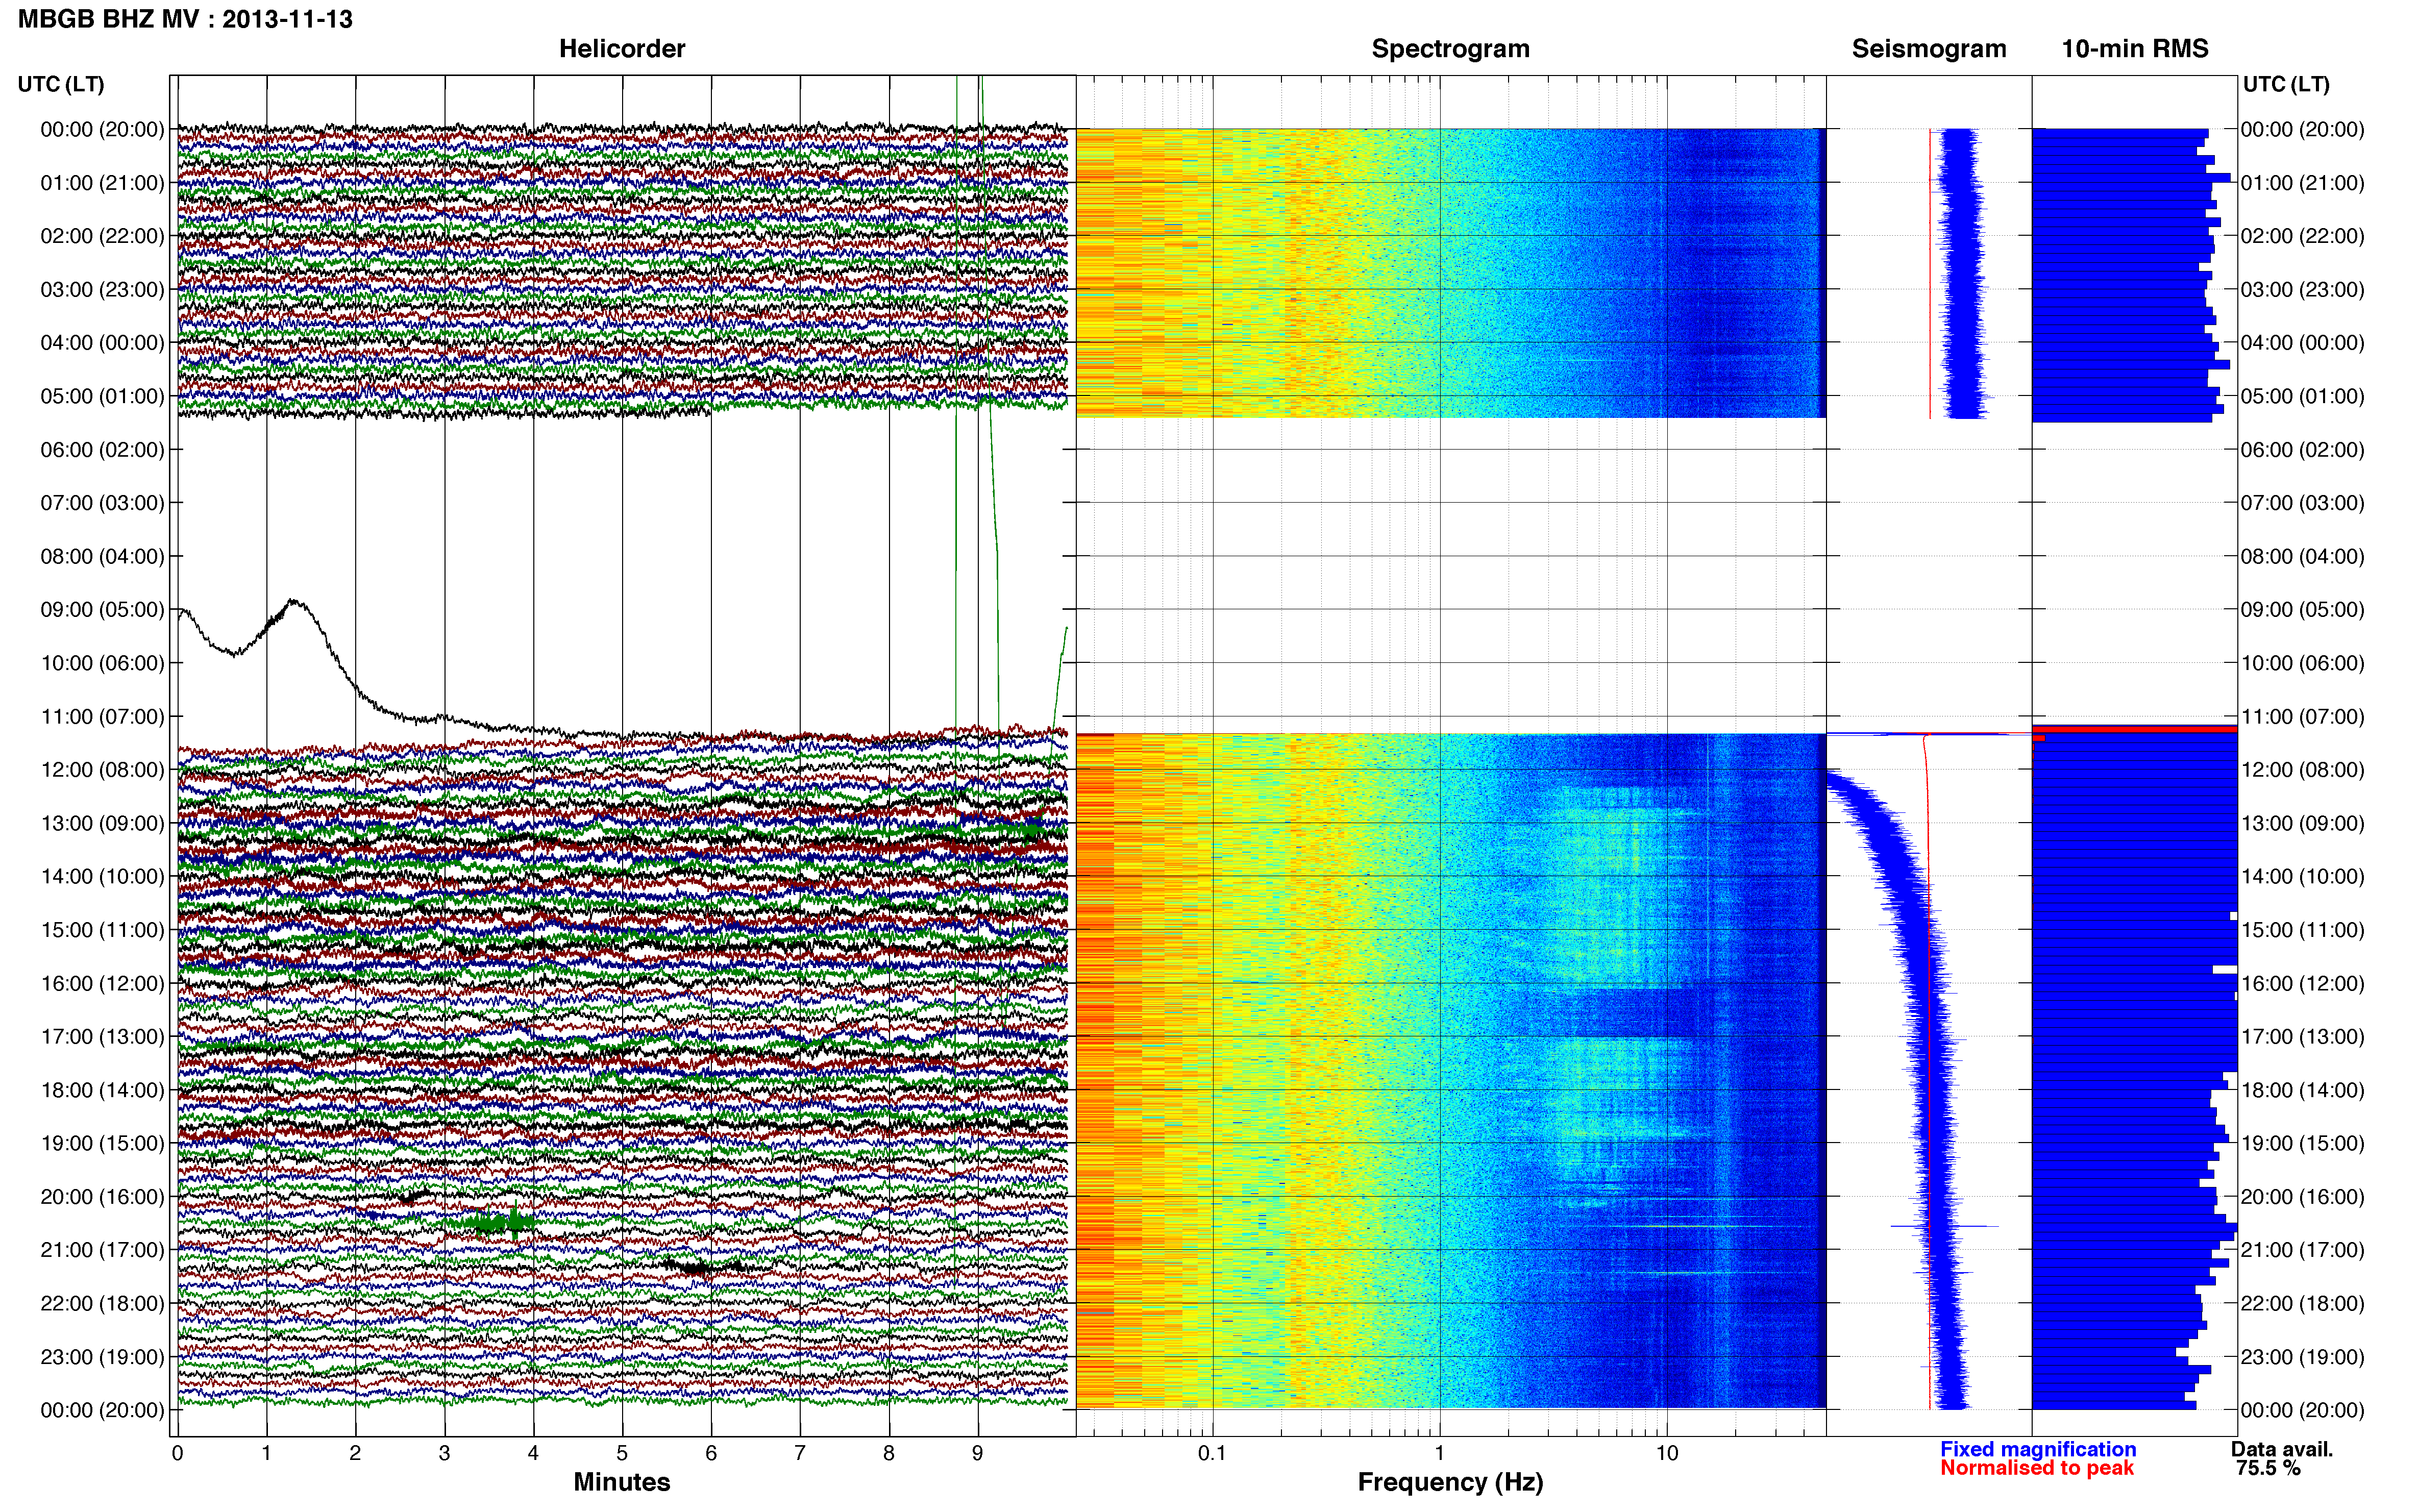Click '22:00 (18:00)' on the left helicorder axis
This screenshot has height=1512, width=2419.
102,1304
